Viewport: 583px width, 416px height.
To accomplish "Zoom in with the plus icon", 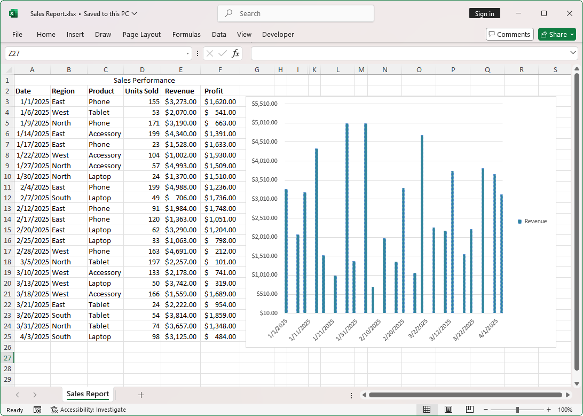I will coord(548,410).
